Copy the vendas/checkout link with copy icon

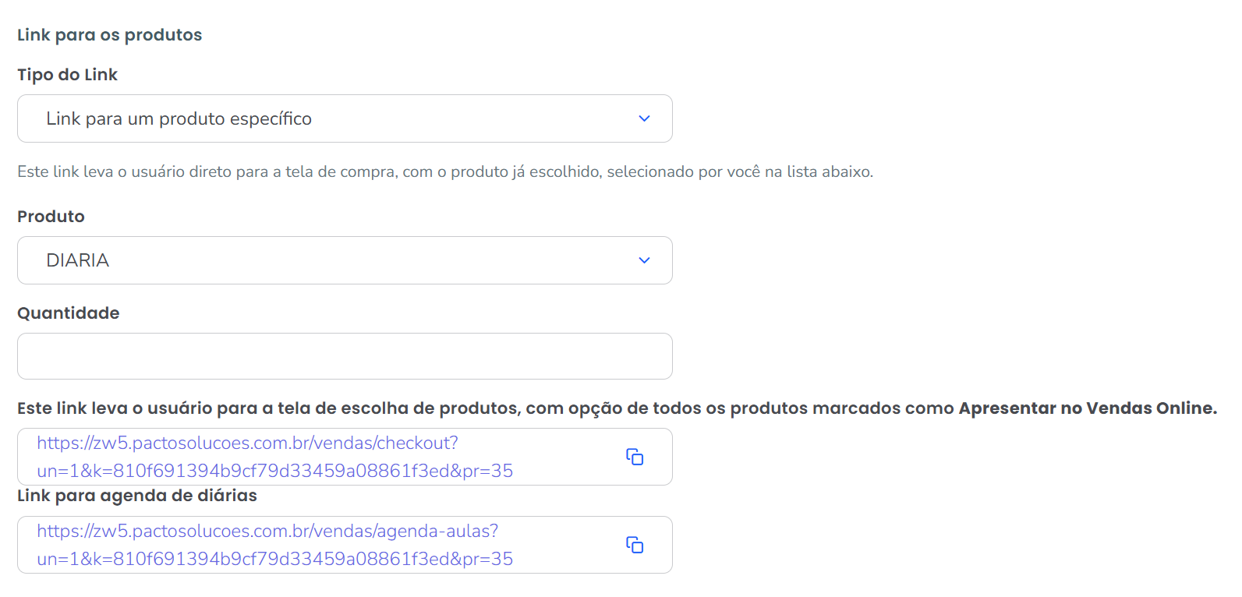click(x=635, y=457)
